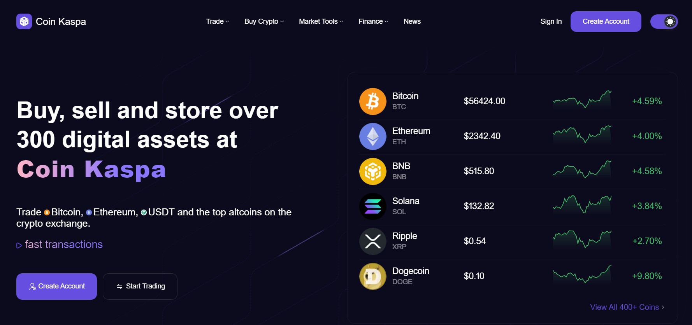
Task: Click the Coin Kaspa cube logo icon
Action: 24,21
